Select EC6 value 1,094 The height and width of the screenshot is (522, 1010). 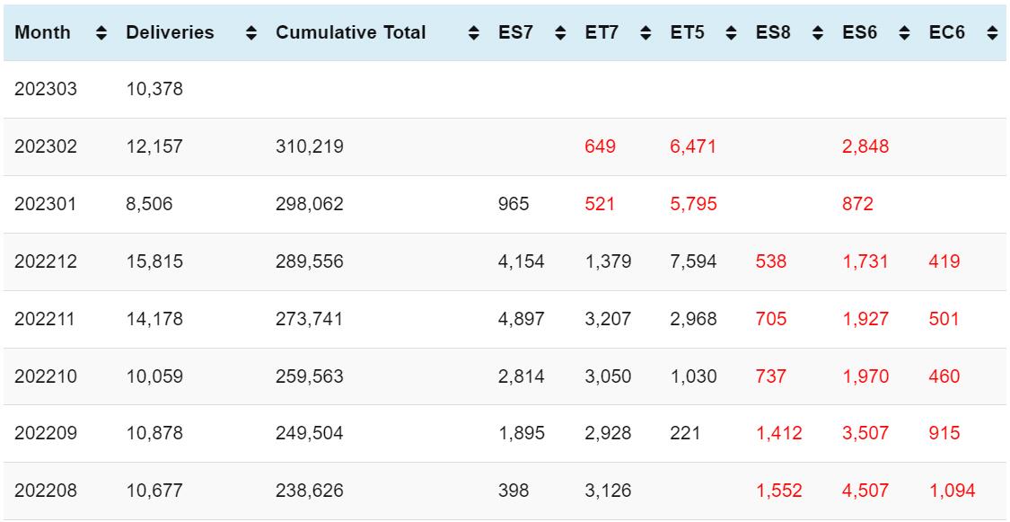(952, 491)
